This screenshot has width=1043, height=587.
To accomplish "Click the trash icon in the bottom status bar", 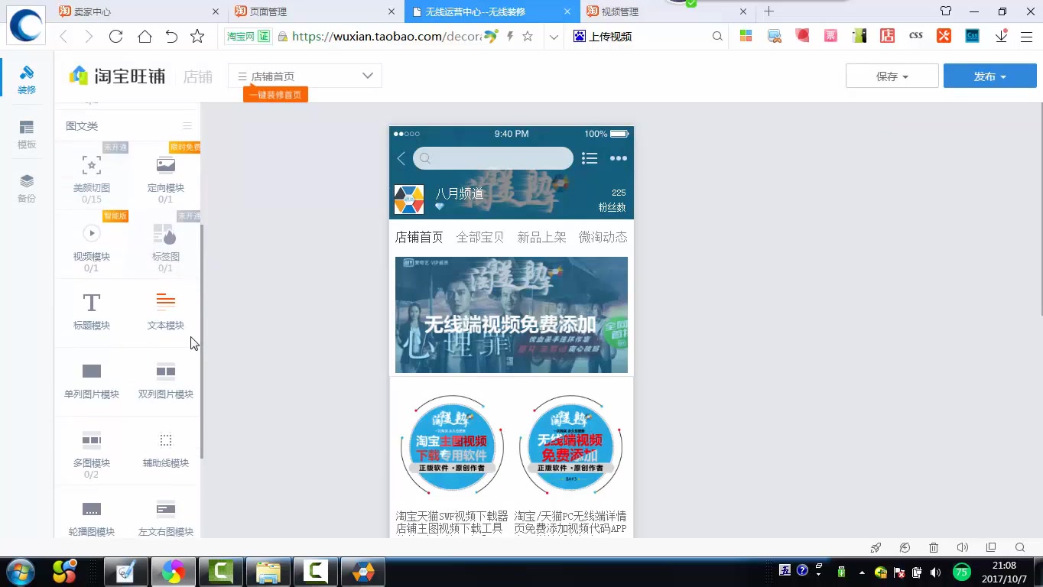I will click(x=934, y=547).
